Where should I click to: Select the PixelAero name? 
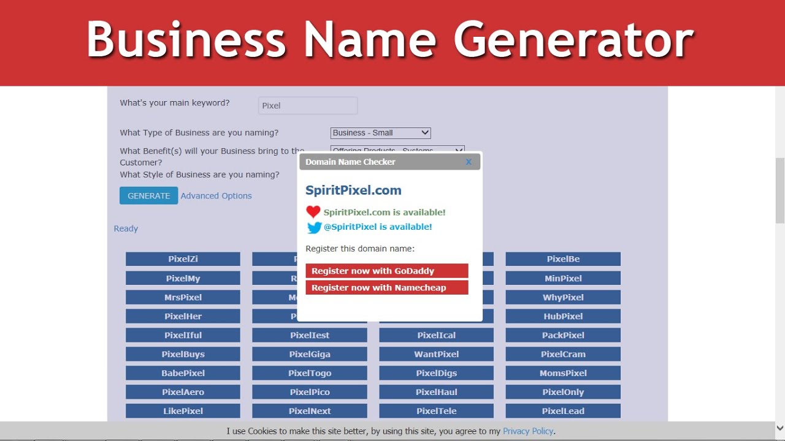[183, 392]
